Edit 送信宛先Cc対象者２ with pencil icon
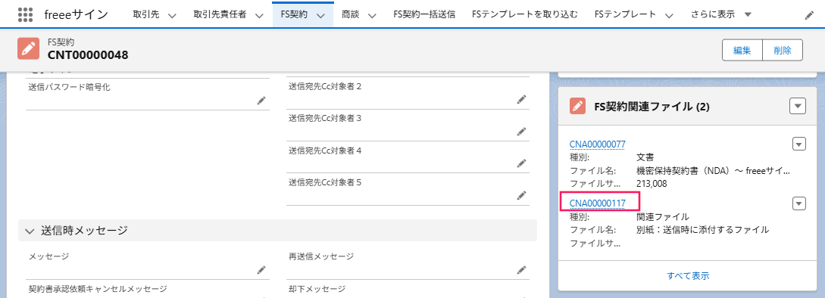This screenshot has width=825, height=298. pyautogui.click(x=521, y=99)
